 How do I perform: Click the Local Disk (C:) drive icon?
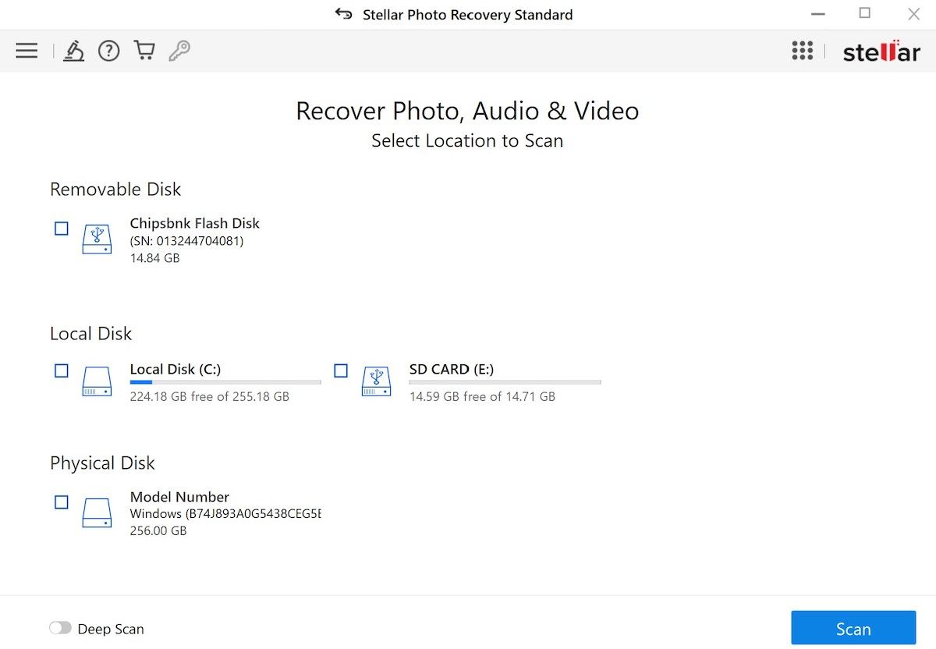pyautogui.click(x=97, y=381)
